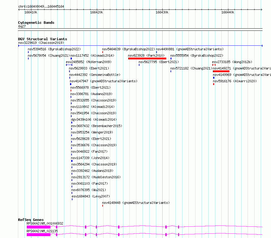Click the 166420k ruler position label

(97, 12)
